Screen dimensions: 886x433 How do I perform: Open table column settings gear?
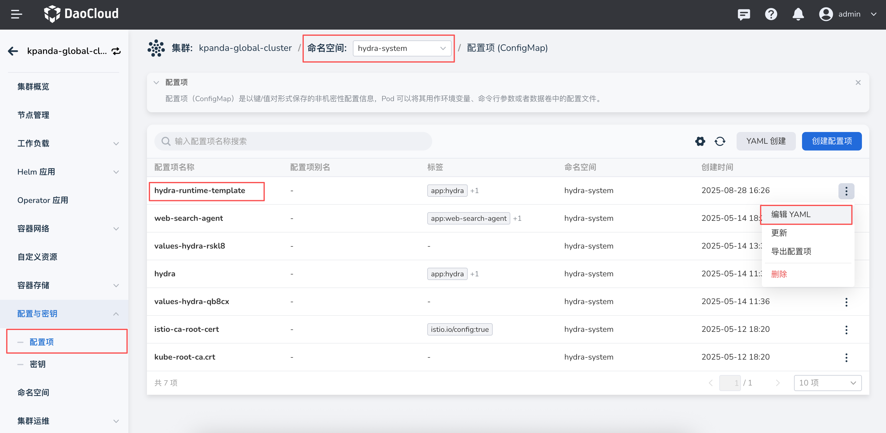tap(700, 141)
